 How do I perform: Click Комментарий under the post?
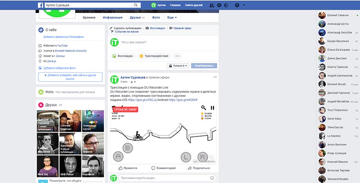coord(163,168)
